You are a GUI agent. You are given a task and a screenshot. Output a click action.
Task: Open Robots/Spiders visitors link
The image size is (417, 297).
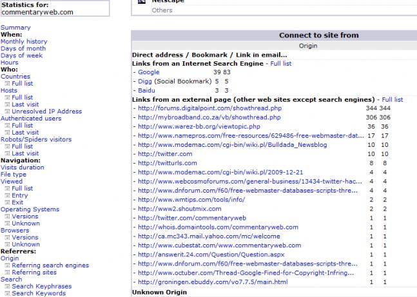pyautogui.click(x=36, y=140)
